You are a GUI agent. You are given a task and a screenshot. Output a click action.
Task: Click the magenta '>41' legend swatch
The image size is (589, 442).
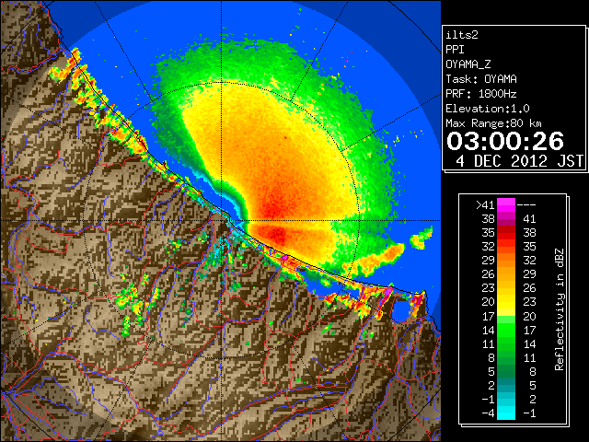coord(506,205)
